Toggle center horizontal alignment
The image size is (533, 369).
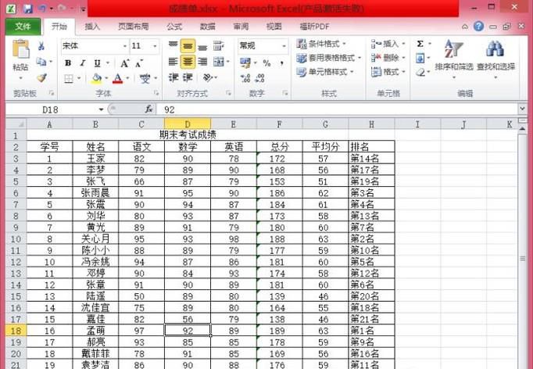188,62
